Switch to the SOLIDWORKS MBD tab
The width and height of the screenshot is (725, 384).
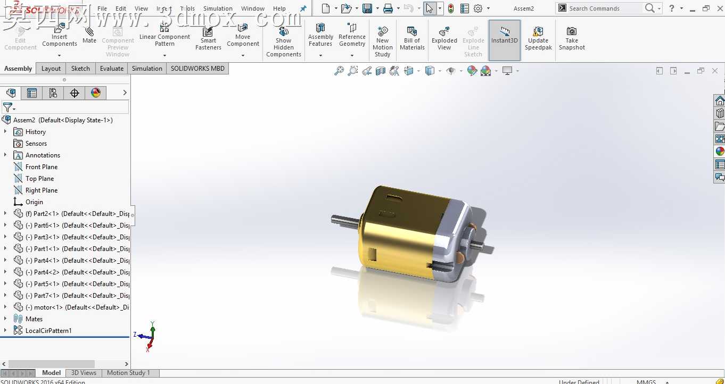coord(197,69)
